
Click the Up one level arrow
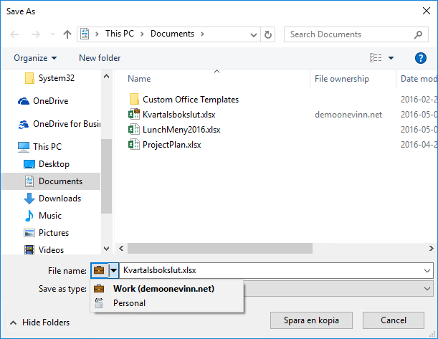click(x=67, y=34)
